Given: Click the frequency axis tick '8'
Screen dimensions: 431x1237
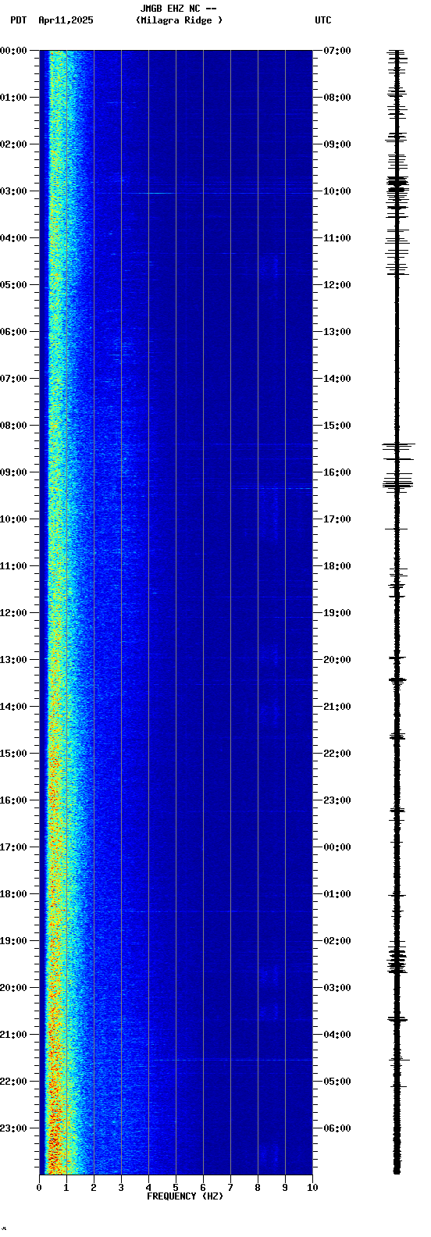Looking at the screenshot, I should 258,1188.
